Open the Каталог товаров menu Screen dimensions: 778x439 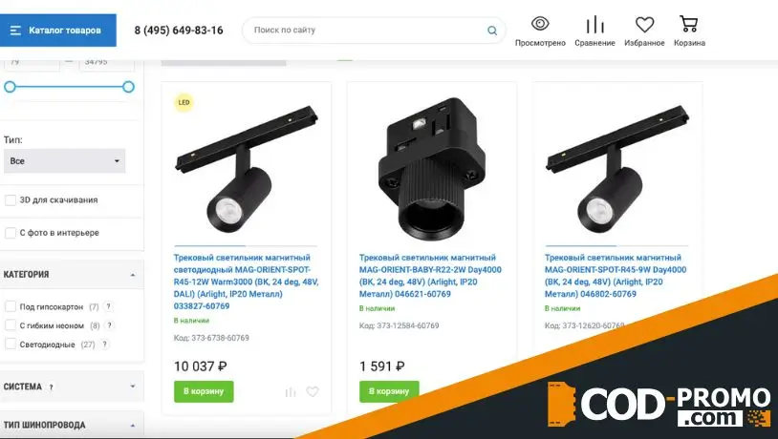58,31
